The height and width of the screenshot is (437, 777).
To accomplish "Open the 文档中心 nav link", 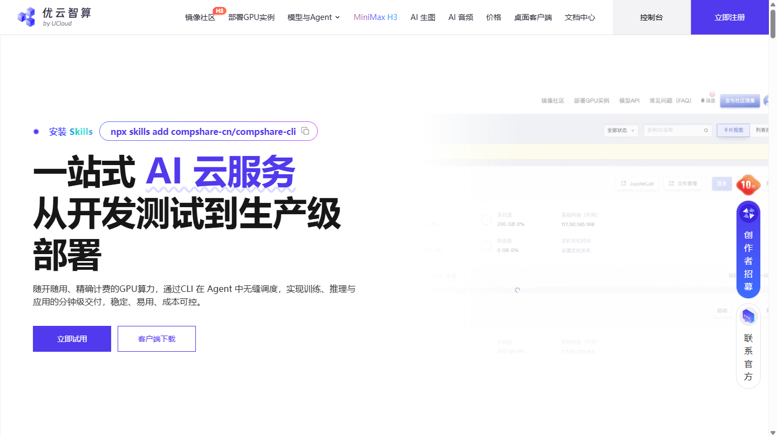I will (580, 17).
